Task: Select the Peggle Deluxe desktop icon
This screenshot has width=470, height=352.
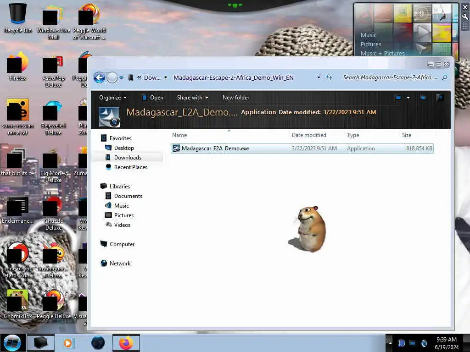Action: [53, 304]
